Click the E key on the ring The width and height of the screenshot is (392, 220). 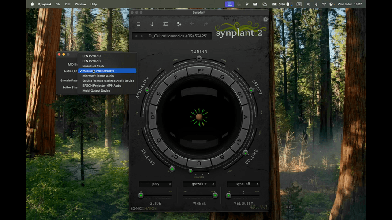158,94
